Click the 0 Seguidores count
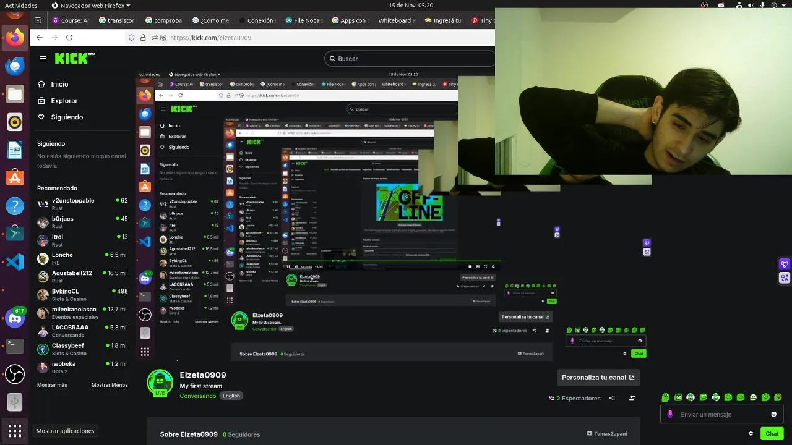The image size is (792, 445). 241,434
